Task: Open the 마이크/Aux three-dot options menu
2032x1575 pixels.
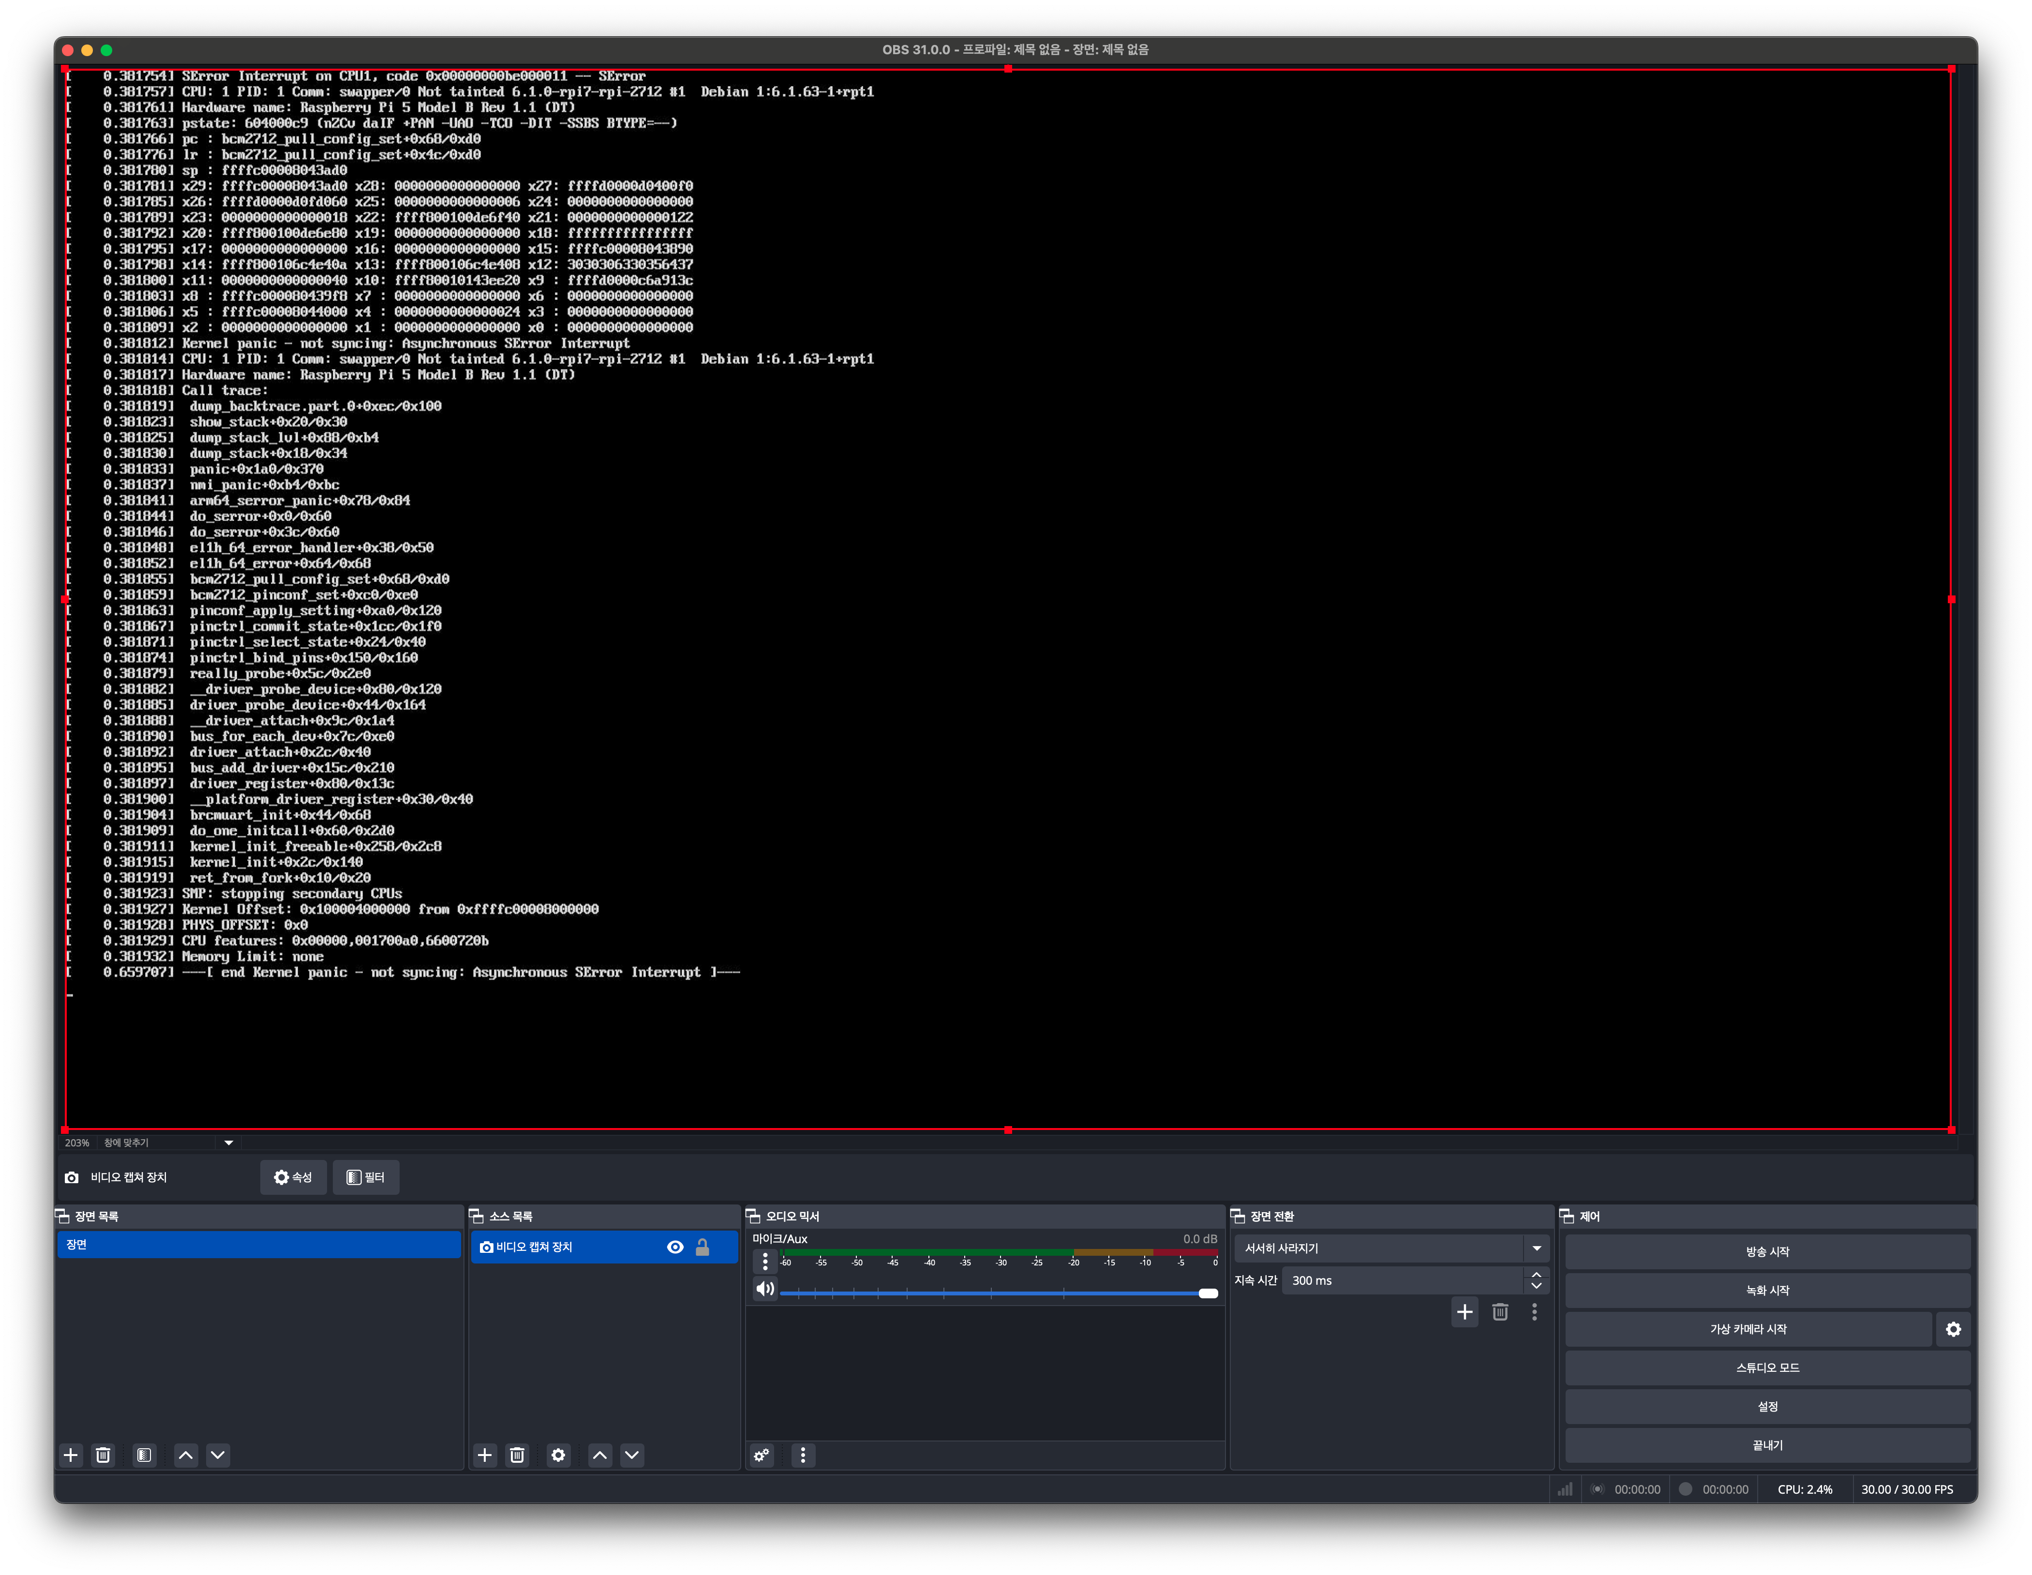Action: click(x=765, y=1262)
